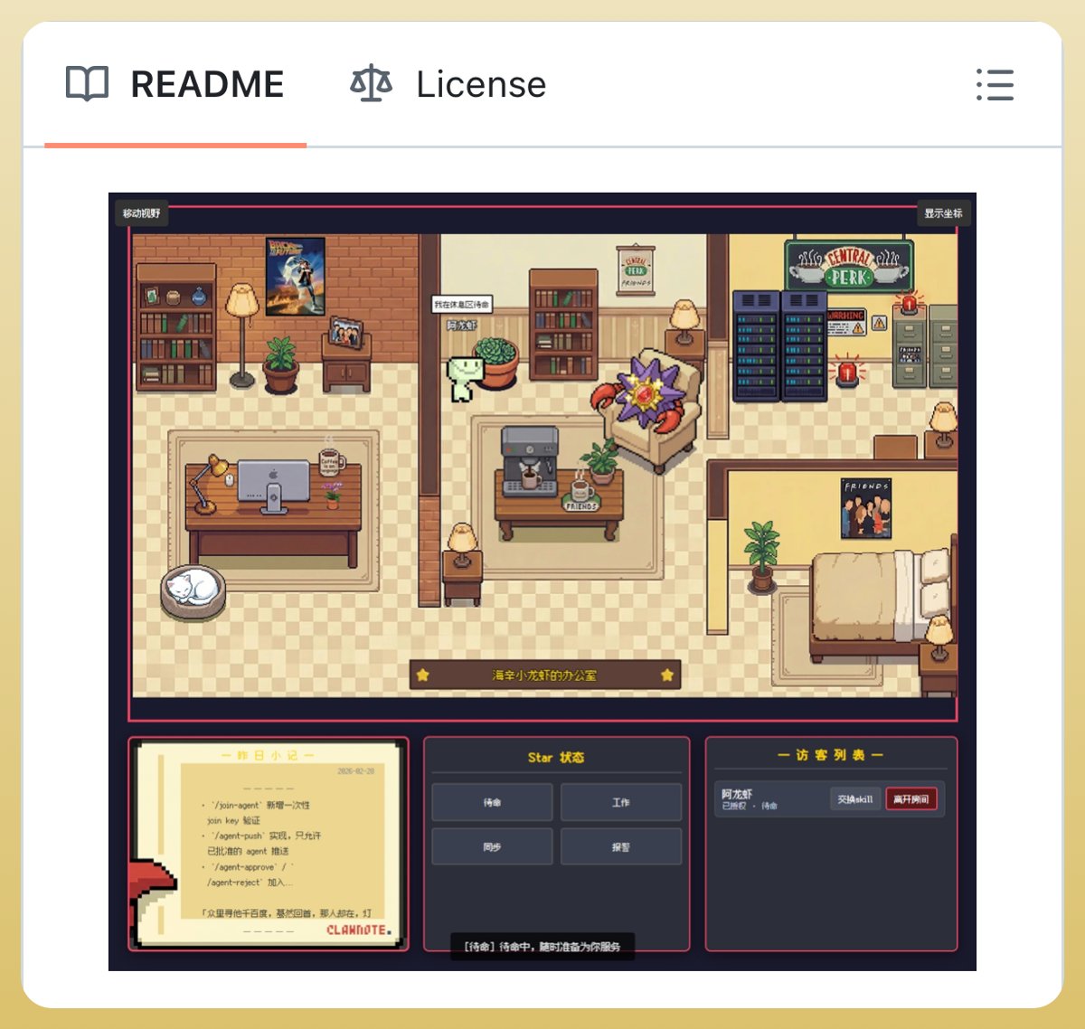The width and height of the screenshot is (1085, 1029).
Task: Click the Friends poster above the bed
Action: [x=866, y=508]
